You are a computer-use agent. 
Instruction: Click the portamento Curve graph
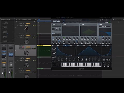pyautogui.click(x=108, y=65)
